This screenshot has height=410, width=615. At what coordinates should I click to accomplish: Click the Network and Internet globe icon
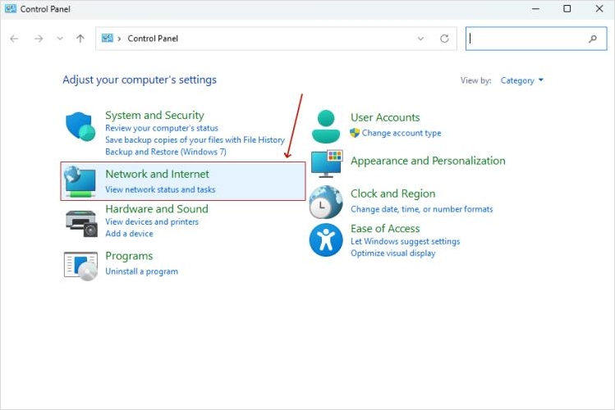(80, 181)
